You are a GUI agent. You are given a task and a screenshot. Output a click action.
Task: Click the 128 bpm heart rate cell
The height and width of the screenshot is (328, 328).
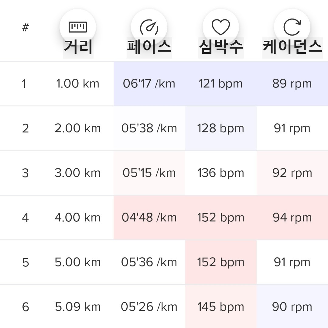point(221,128)
